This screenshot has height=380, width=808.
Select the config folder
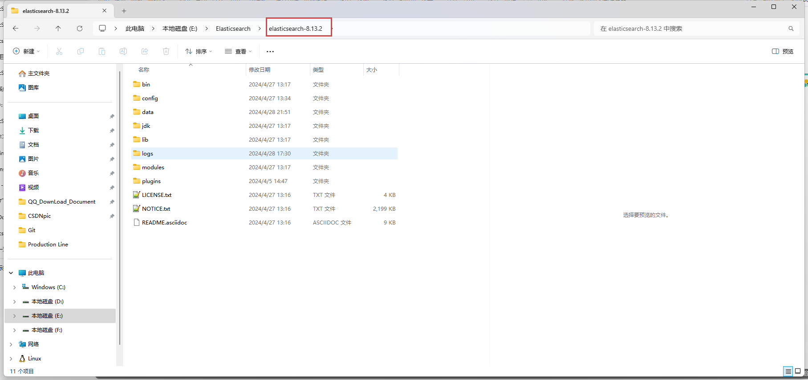point(264,98)
